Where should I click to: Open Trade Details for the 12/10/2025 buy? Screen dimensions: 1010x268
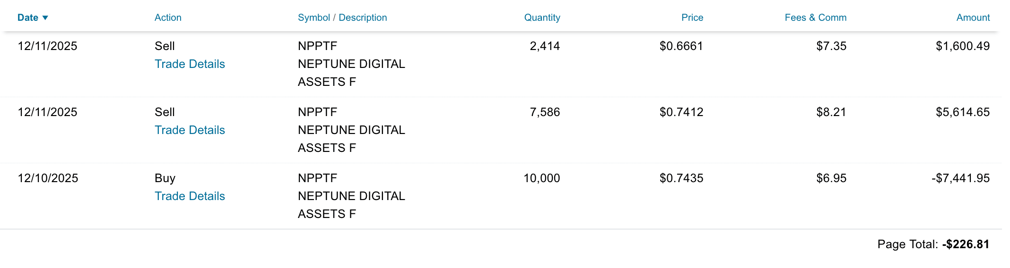pos(190,196)
